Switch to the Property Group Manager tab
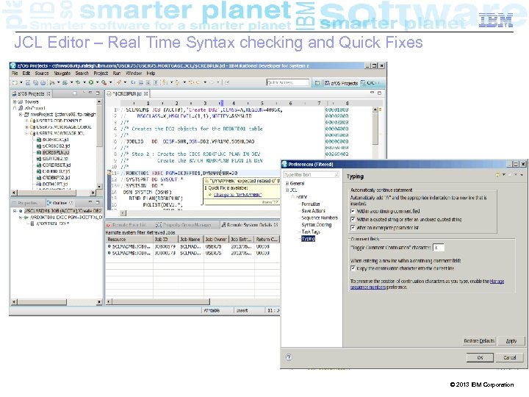Viewport: 529px width, 397px height. coord(184,224)
